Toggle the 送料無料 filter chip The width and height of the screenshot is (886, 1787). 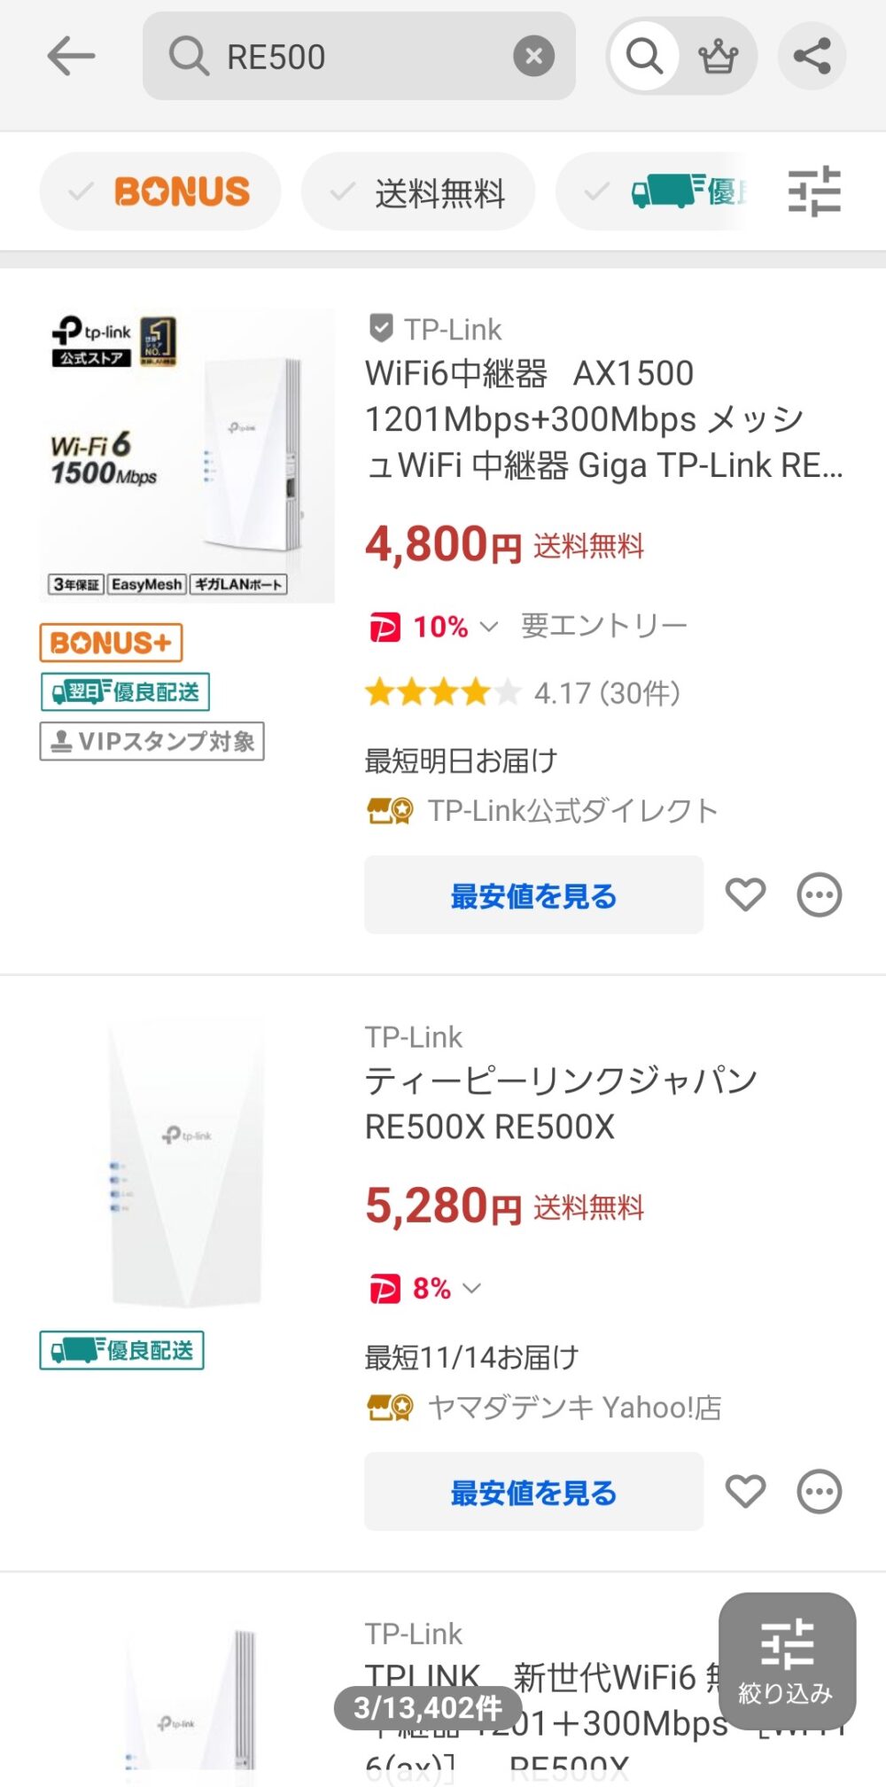pyautogui.click(x=418, y=191)
